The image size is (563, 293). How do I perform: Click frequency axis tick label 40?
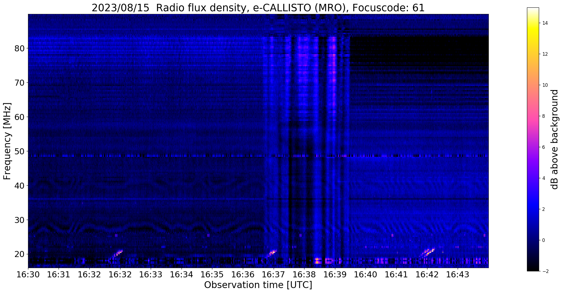coord(19,186)
